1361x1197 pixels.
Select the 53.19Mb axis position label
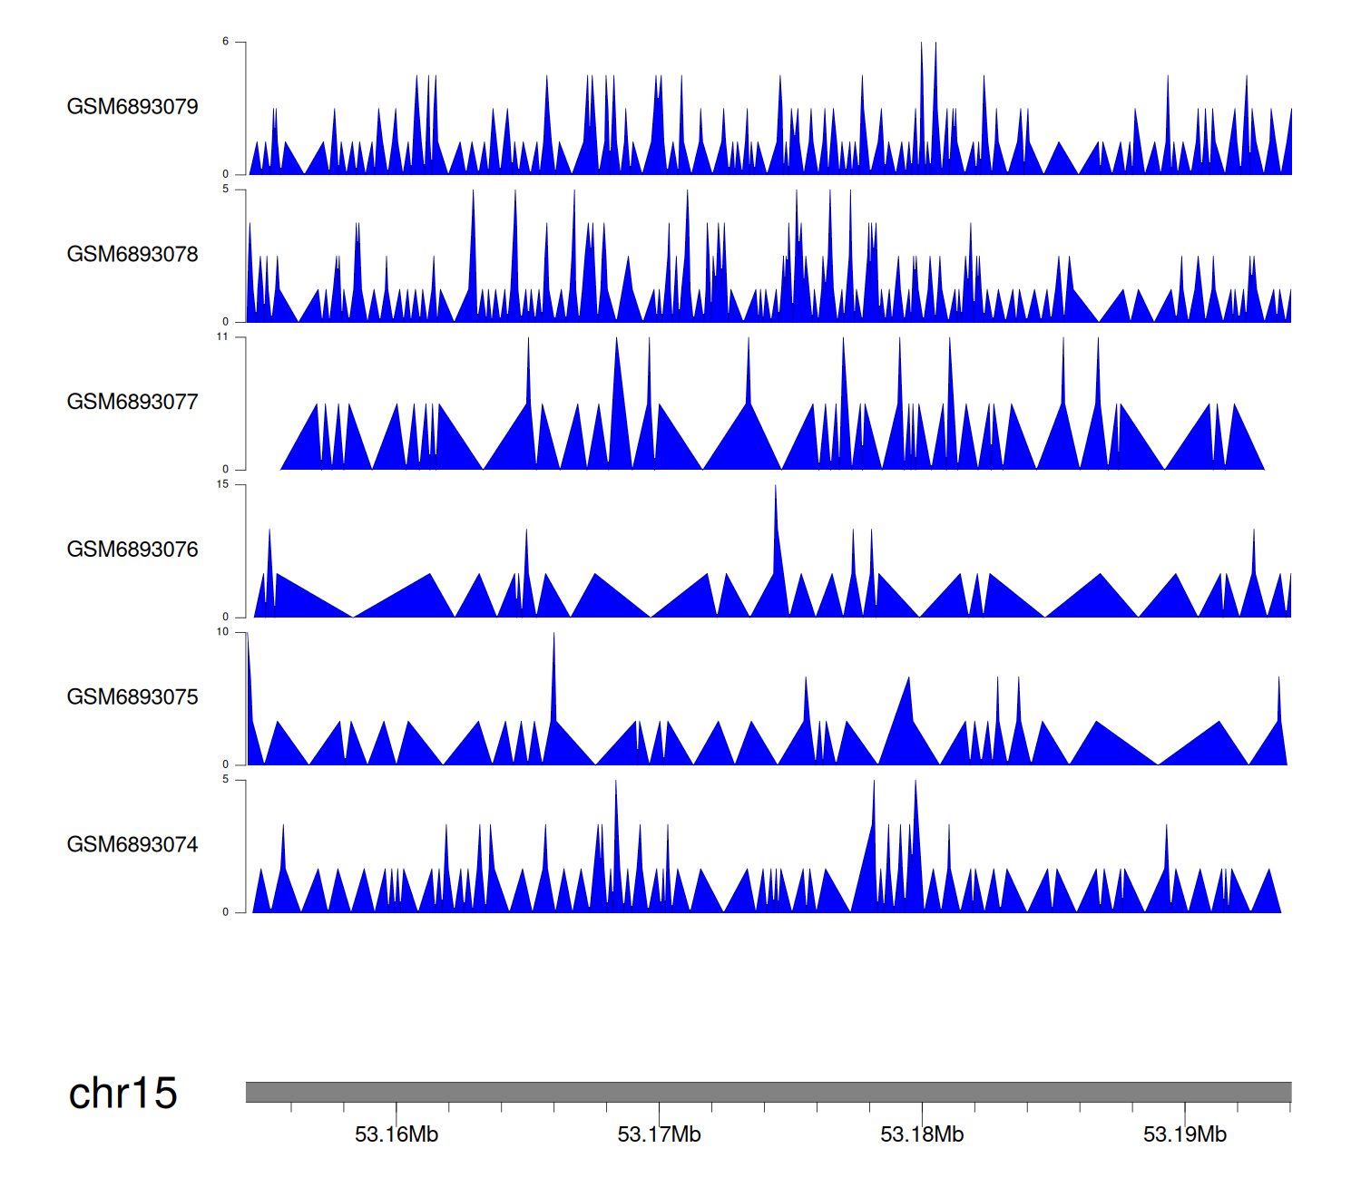(x=1184, y=1134)
